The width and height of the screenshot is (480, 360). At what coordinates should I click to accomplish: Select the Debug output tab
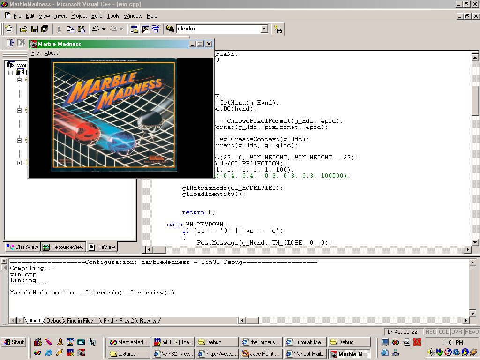(x=54, y=321)
